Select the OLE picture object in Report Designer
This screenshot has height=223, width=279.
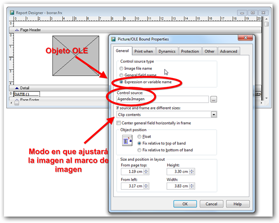76,56
